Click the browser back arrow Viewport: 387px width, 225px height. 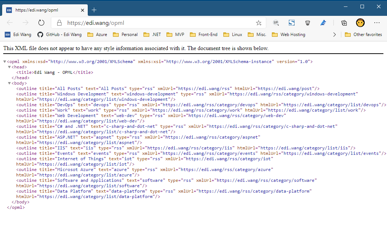(x=10, y=23)
